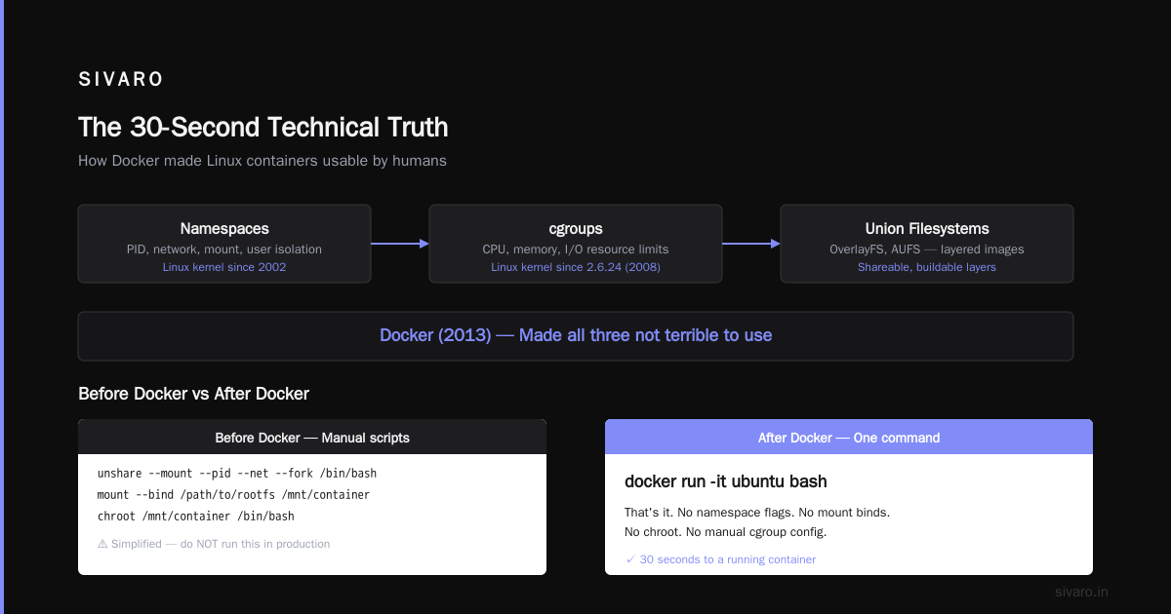Click the subtitle about Docker and Linux containers
This screenshot has height=614, width=1171.
[x=262, y=161]
